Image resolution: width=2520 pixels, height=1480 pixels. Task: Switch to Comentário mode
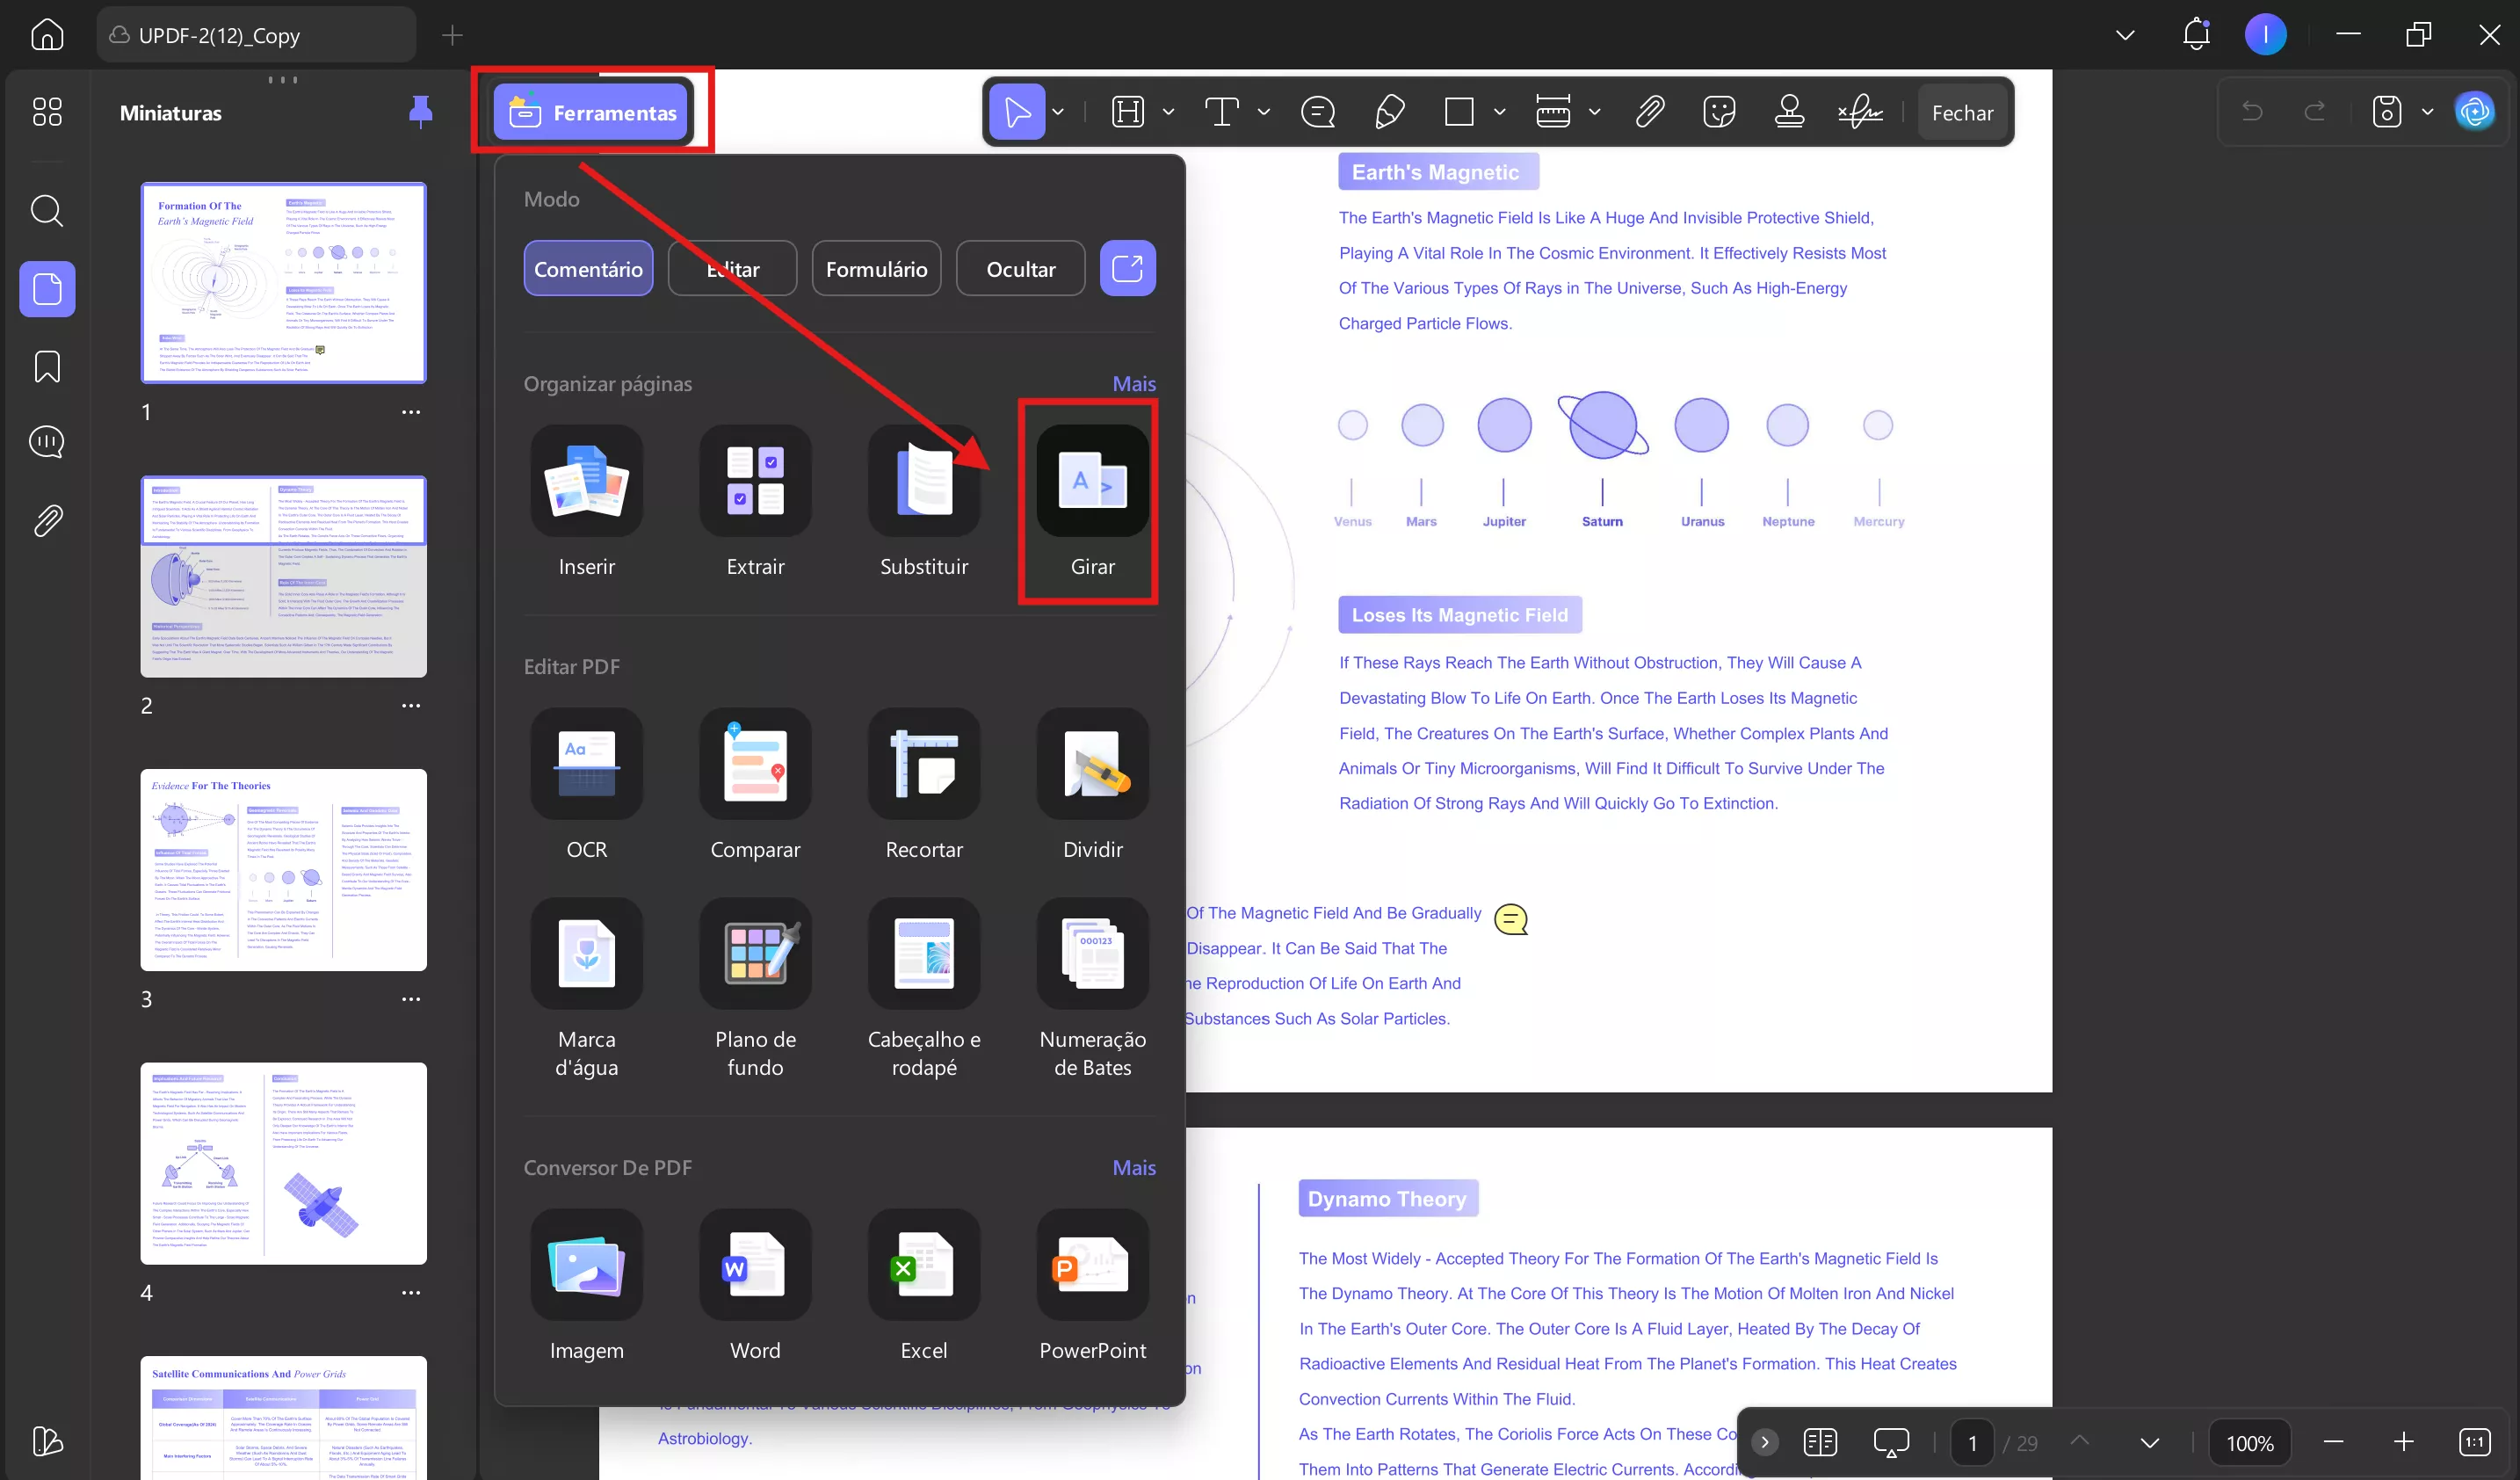[x=588, y=269]
